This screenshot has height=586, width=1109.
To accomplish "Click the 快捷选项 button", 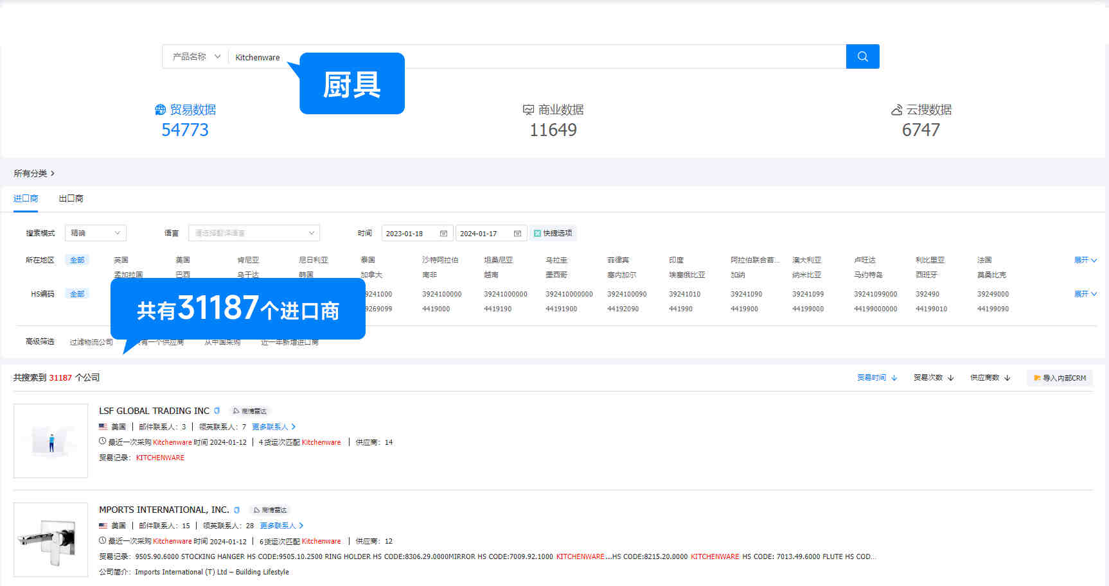I will (x=553, y=234).
